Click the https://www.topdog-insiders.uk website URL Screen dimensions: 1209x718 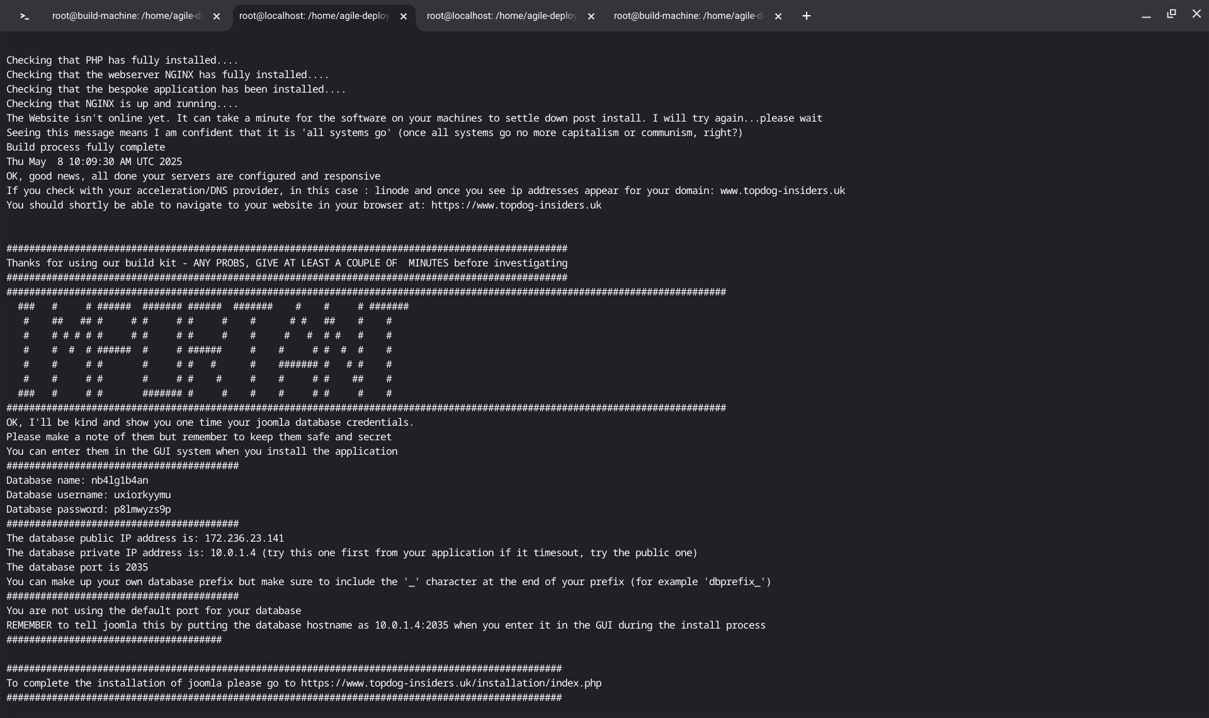pos(516,205)
